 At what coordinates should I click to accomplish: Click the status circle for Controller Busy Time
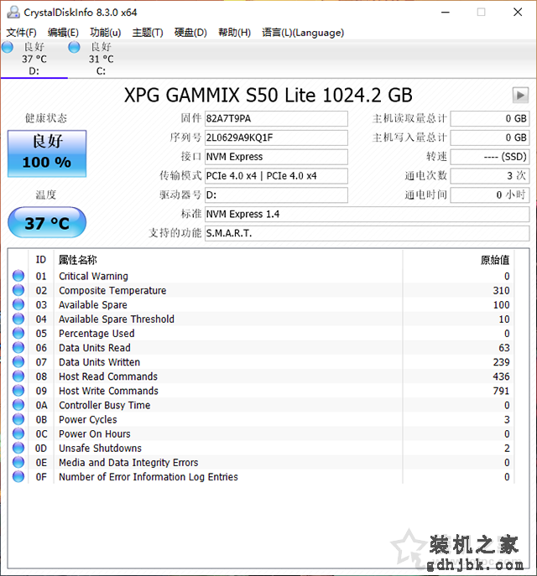(18, 405)
